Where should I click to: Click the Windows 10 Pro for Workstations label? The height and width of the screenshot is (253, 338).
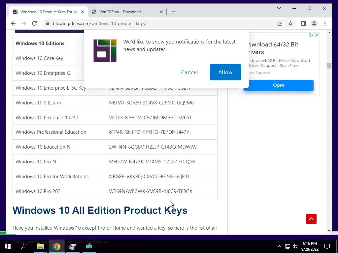pos(52,177)
